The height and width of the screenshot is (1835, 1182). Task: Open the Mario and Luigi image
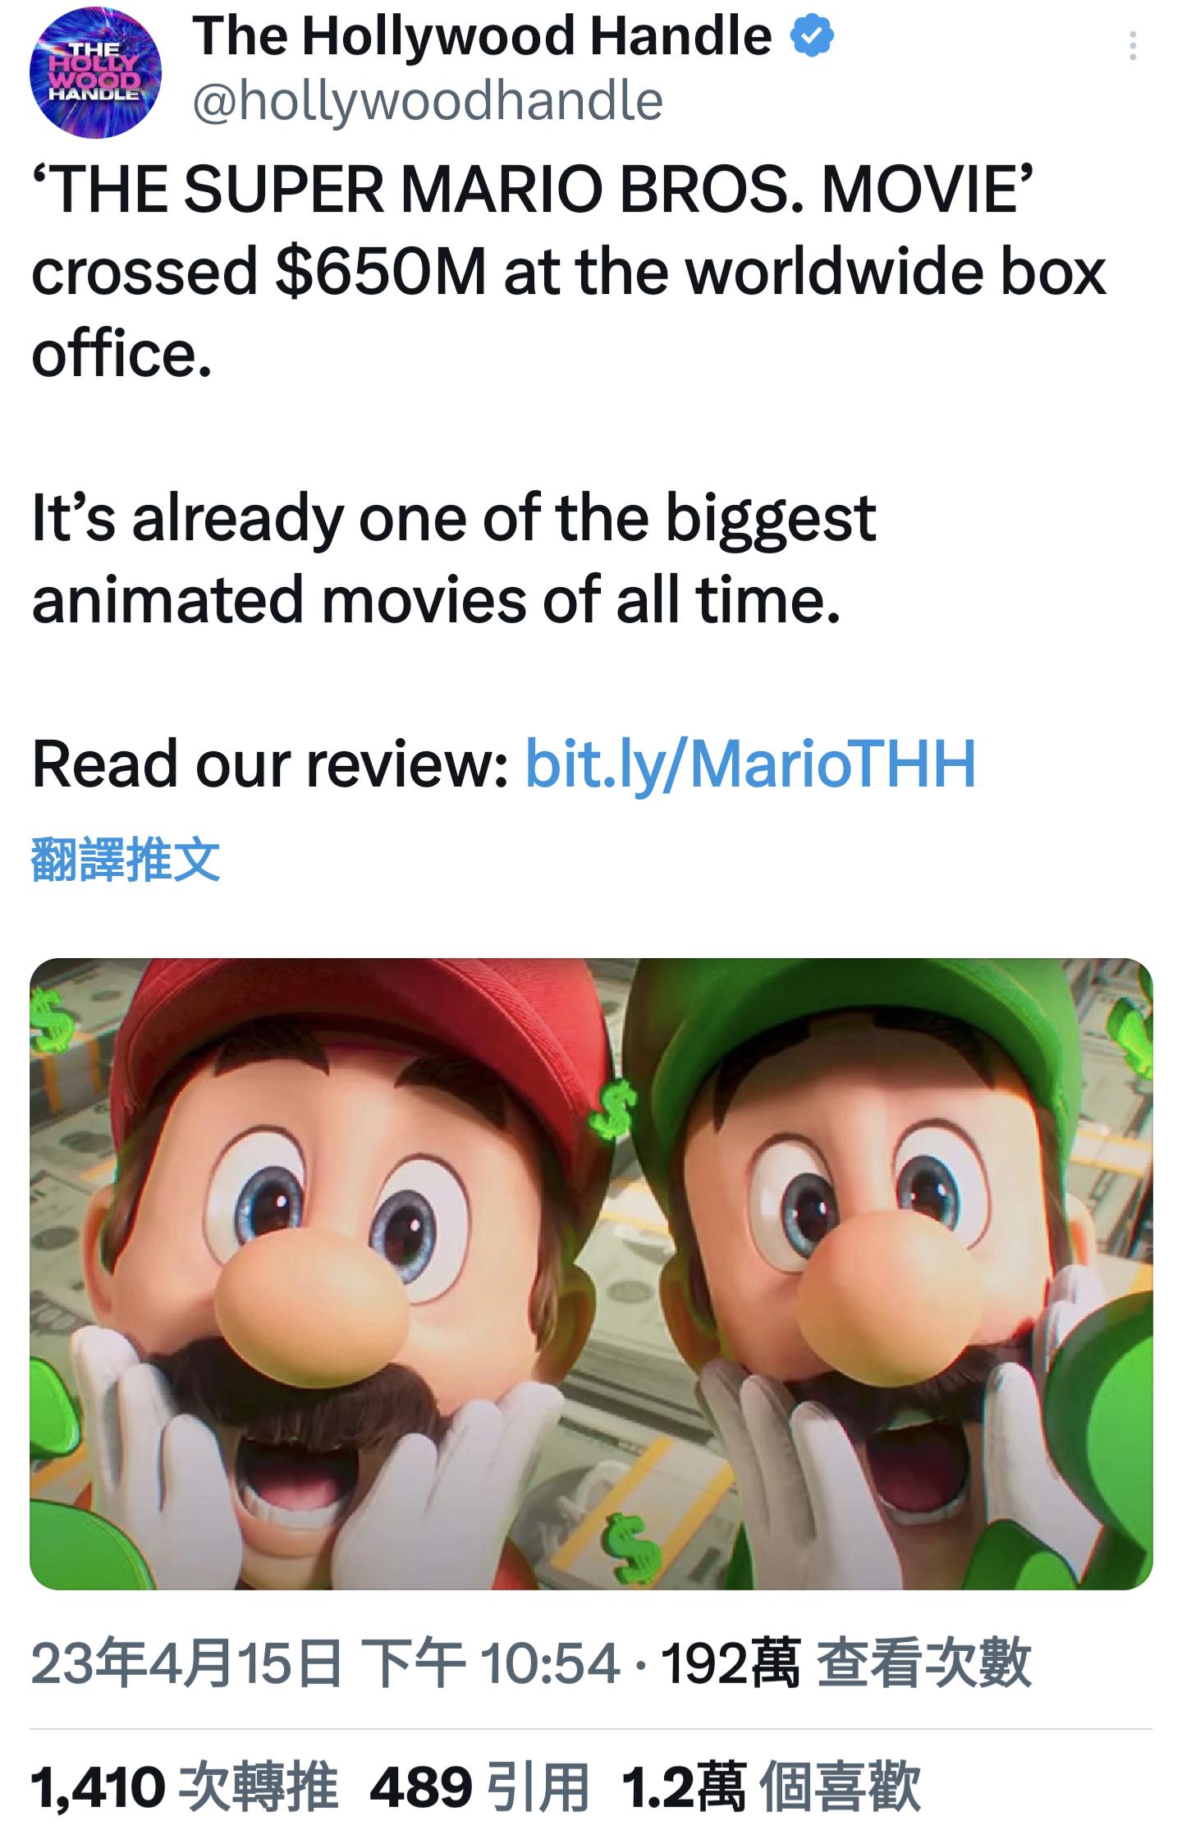pyautogui.click(x=591, y=1273)
